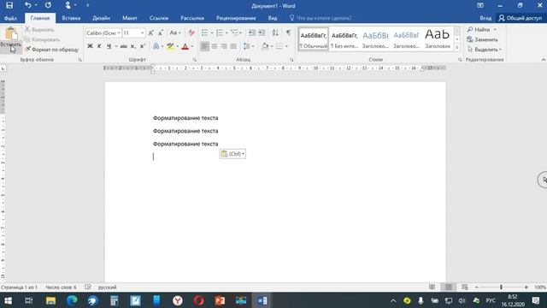Viewport: 547px width, 308px height.
Task: Open Найти search
Action: click(482, 30)
